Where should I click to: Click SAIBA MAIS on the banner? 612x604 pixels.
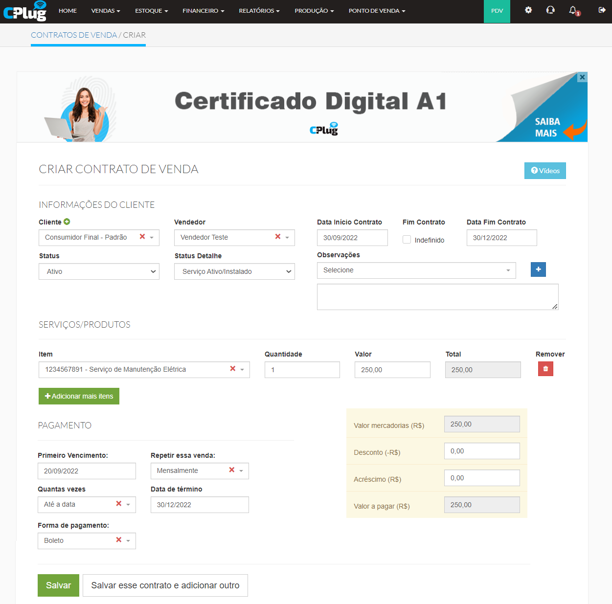tap(547, 127)
